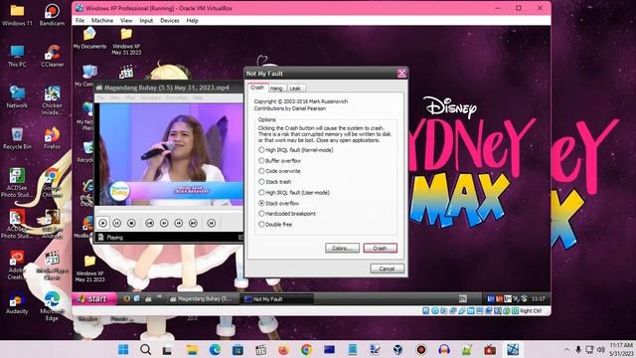Screen dimensions: 636x358
Task: Open Windows XP May 31 2023 folder
Action: pos(126,42)
